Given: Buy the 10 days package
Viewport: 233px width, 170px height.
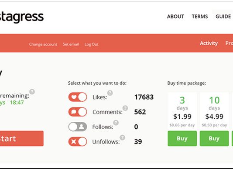Looking at the screenshot, I should [x=214, y=138].
